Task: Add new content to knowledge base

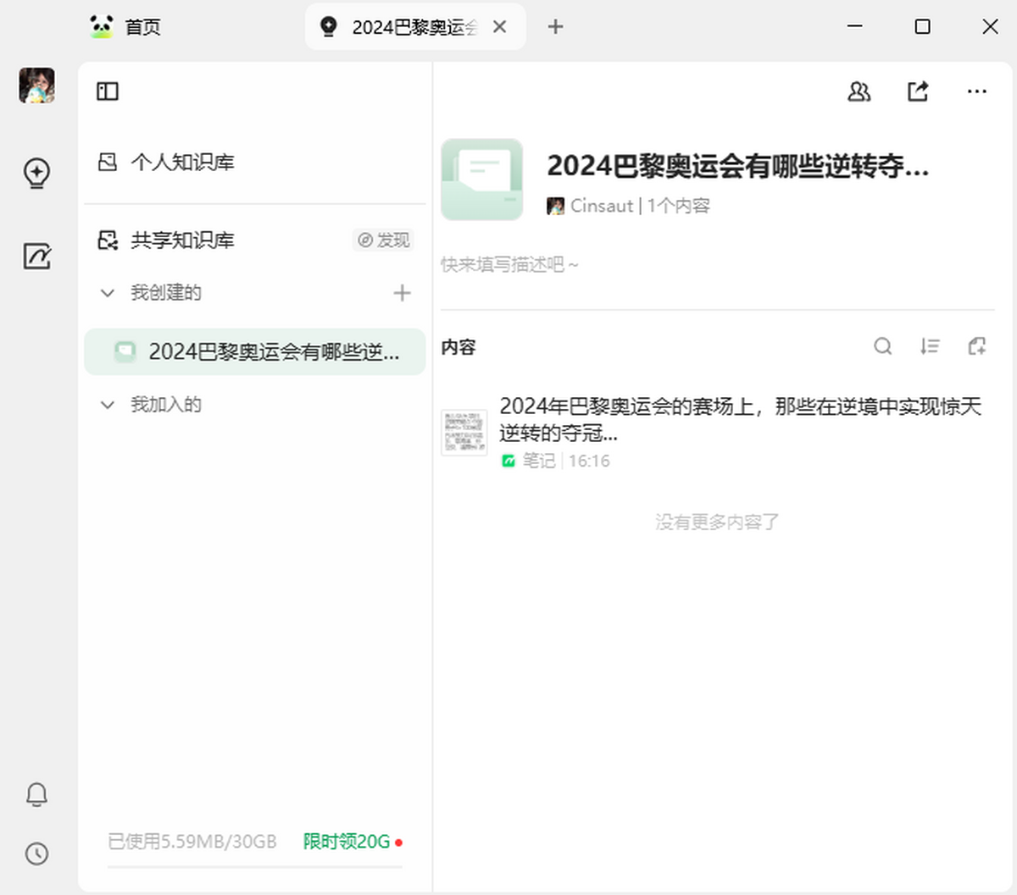Action: [976, 346]
